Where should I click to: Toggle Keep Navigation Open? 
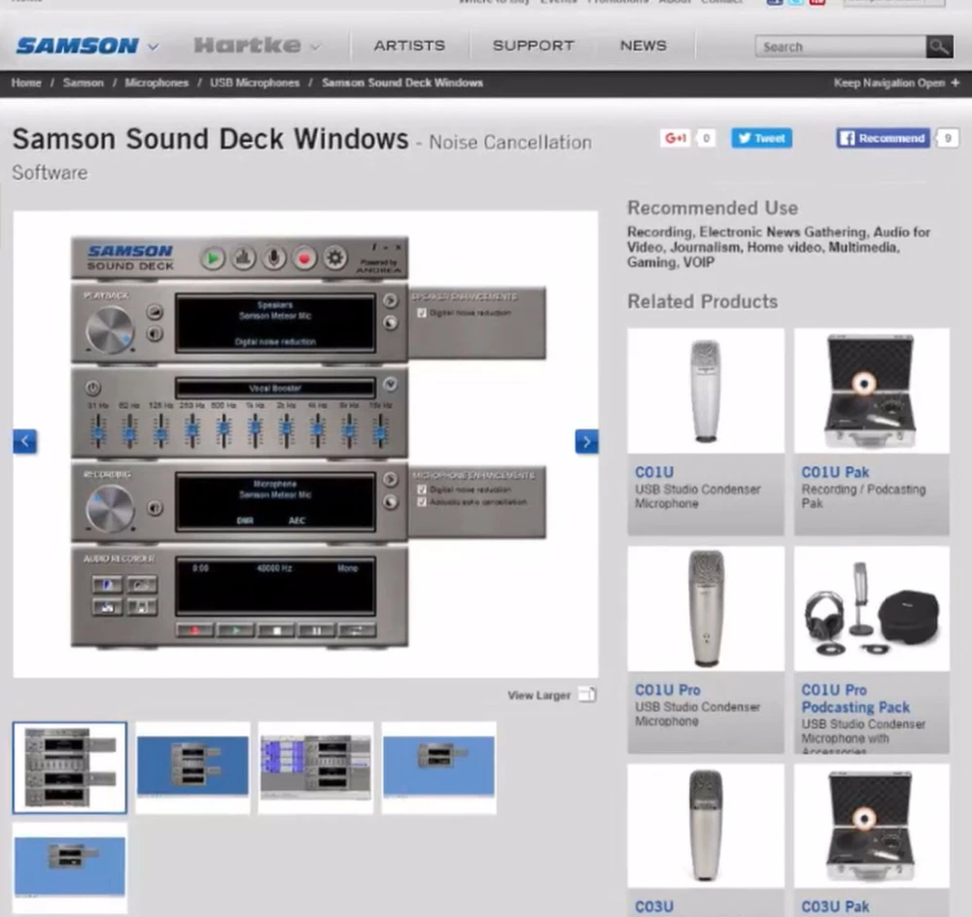pos(896,83)
